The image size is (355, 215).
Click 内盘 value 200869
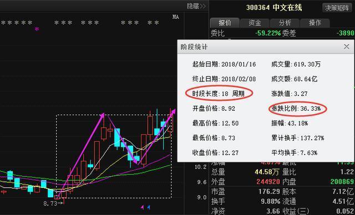click(342, 182)
